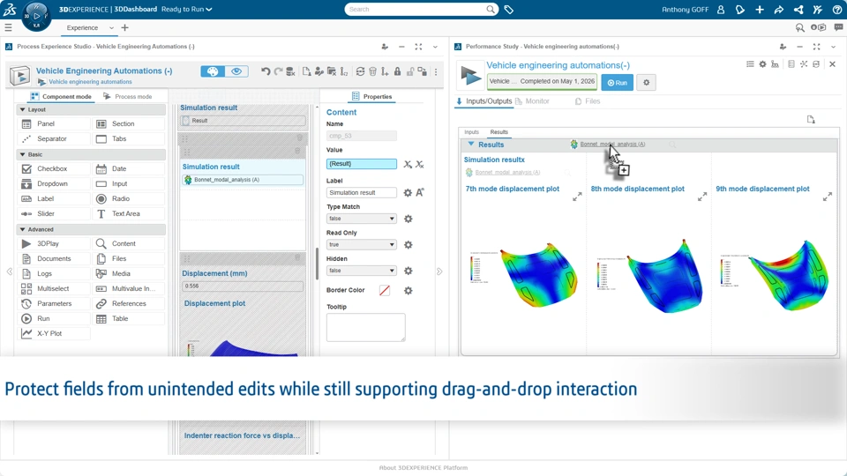Add a new tab with plus button
Screen dimensions: 847x476
pos(124,27)
